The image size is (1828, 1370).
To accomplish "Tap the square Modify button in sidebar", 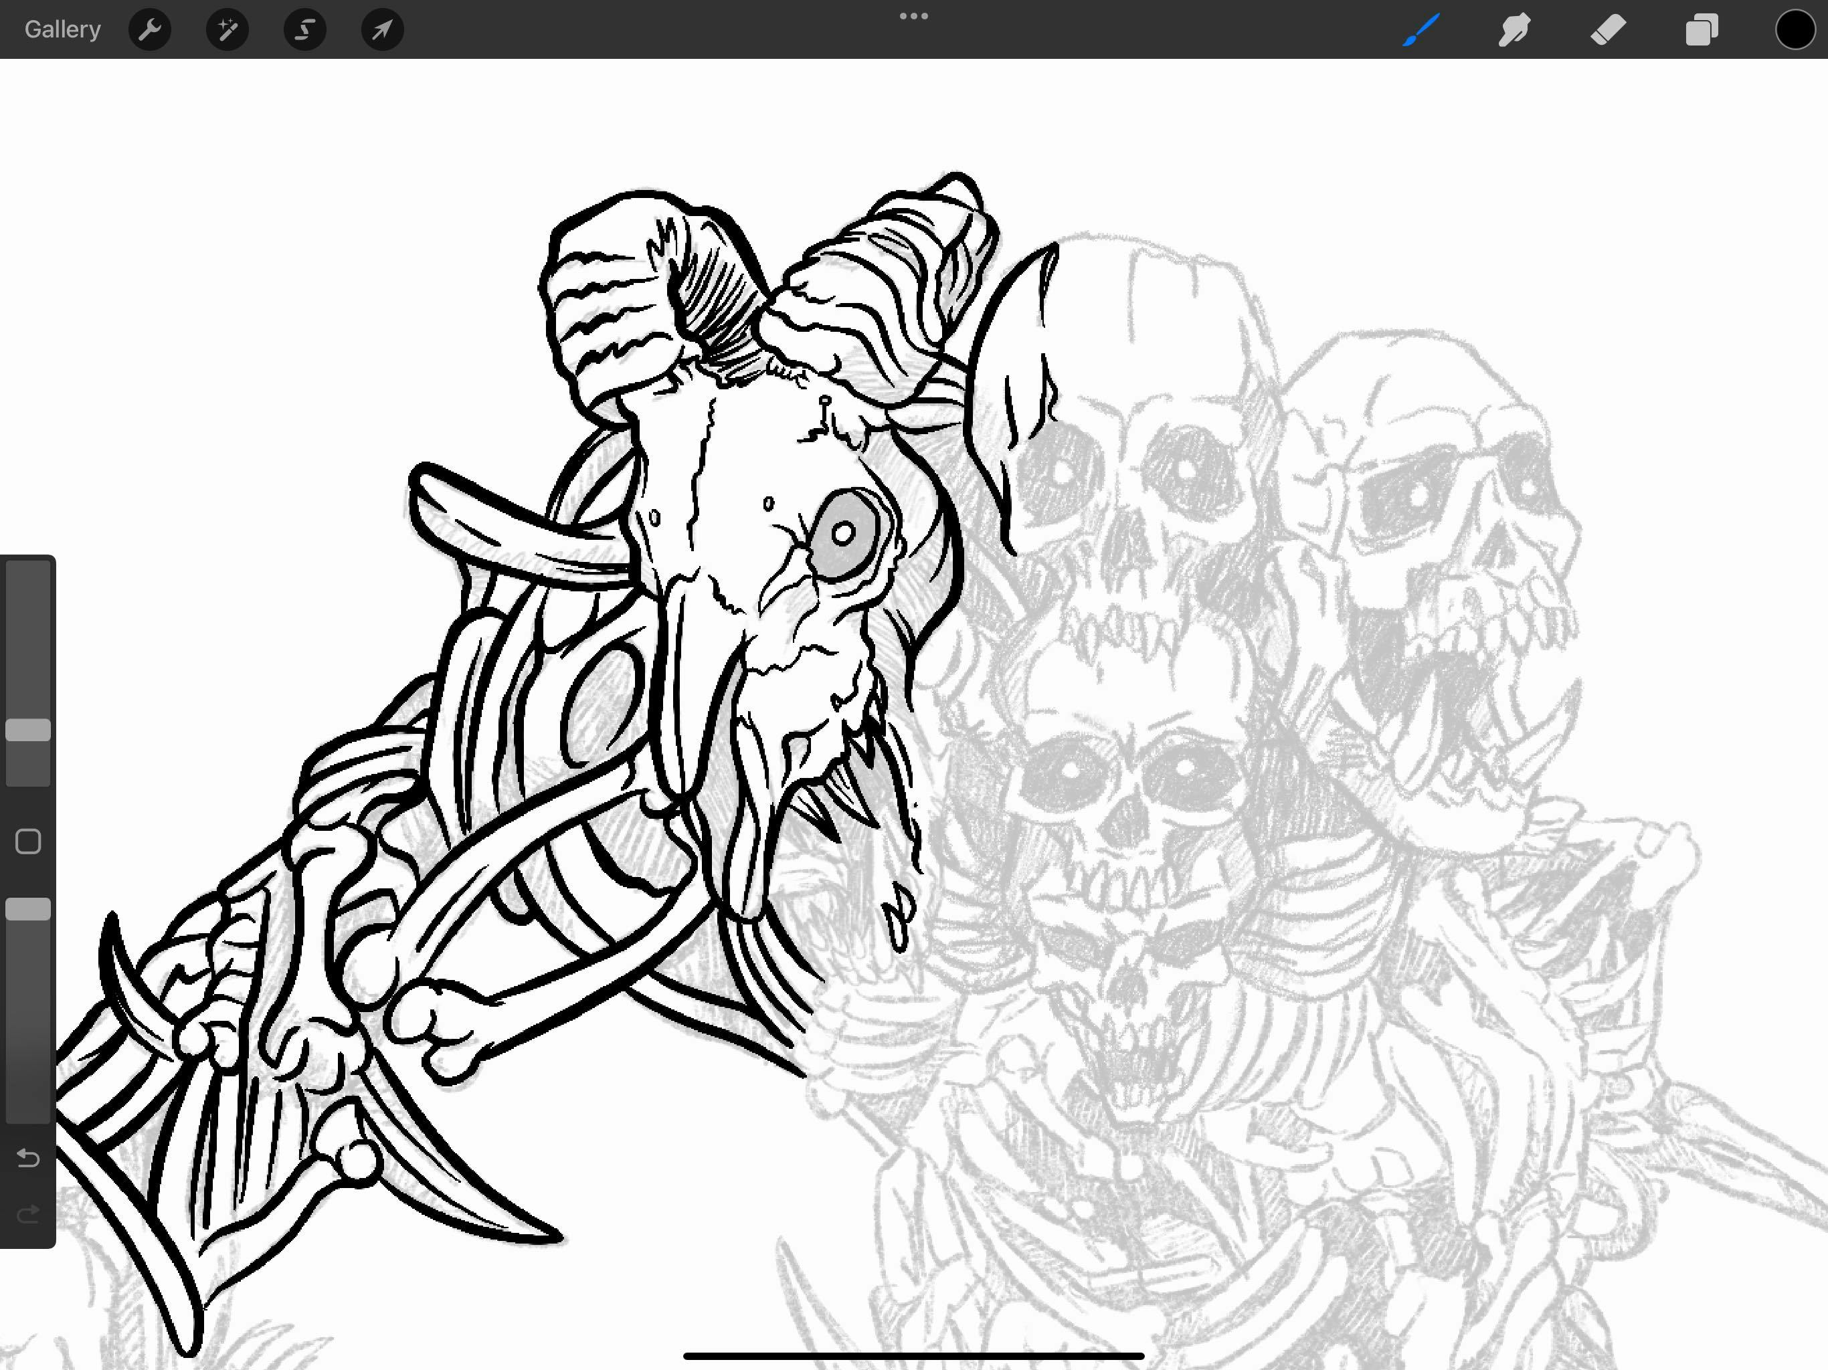I will [x=28, y=841].
